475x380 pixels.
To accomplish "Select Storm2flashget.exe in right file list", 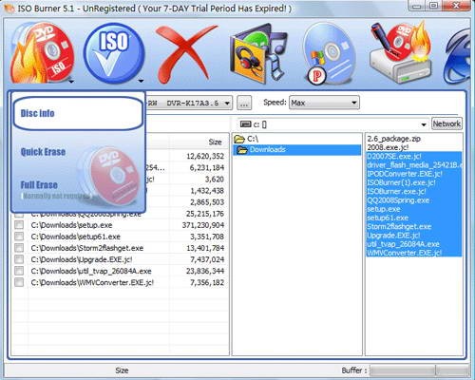I will tap(413, 227).
